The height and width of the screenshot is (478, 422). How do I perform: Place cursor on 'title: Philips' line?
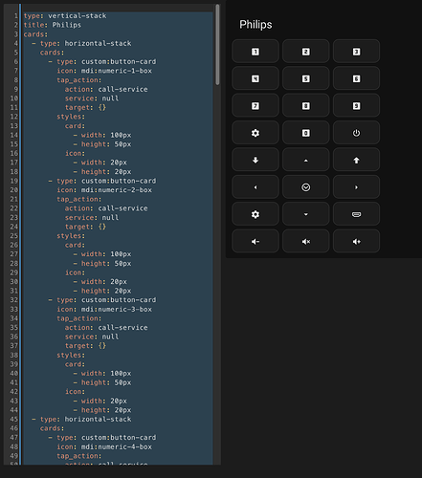coord(53,25)
